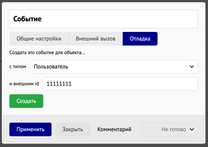Click the 11111111 value in id field
The width and height of the screenshot is (208, 147).
pyautogui.click(x=59, y=84)
